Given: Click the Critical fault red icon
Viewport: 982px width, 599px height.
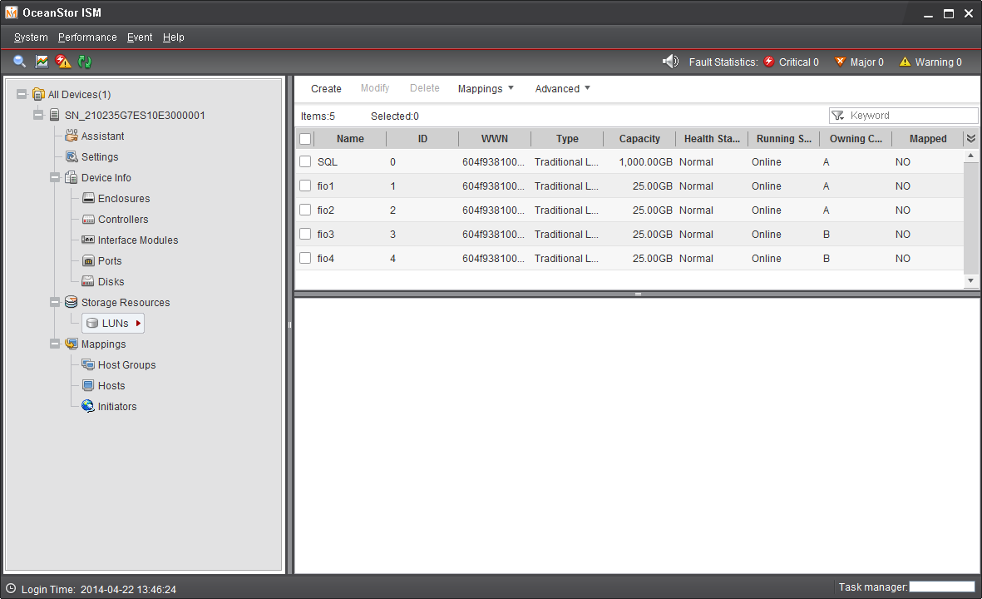Looking at the screenshot, I should 769,62.
